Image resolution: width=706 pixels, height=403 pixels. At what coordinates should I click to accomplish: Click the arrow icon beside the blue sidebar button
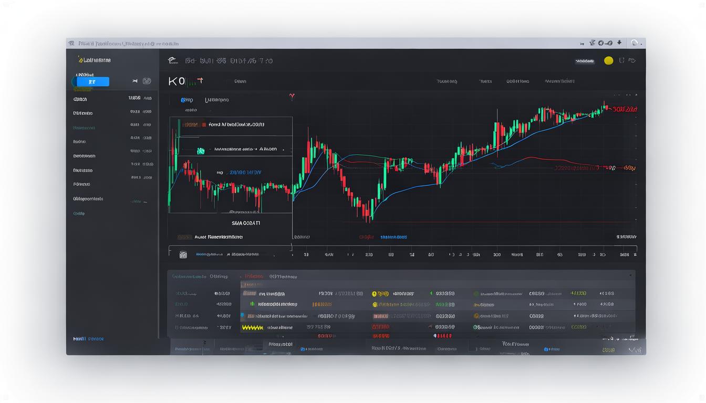pyautogui.click(x=135, y=81)
